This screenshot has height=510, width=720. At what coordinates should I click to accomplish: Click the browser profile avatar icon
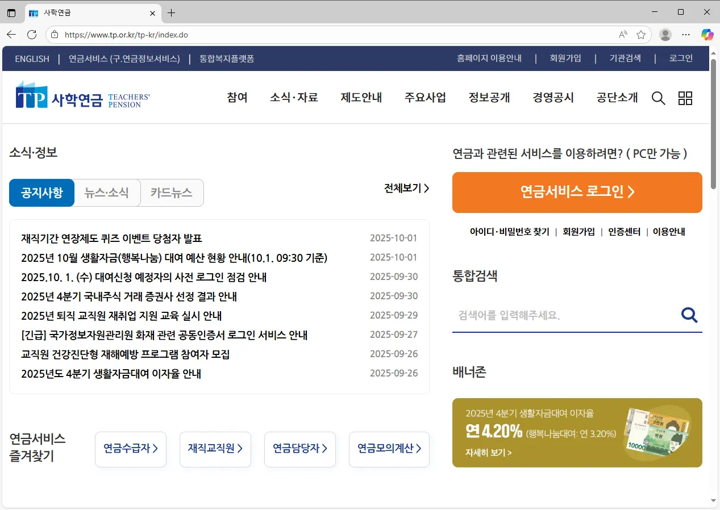(x=665, y=35)
